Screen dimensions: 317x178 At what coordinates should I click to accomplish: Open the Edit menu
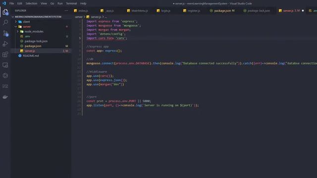[x=20, y=3]
